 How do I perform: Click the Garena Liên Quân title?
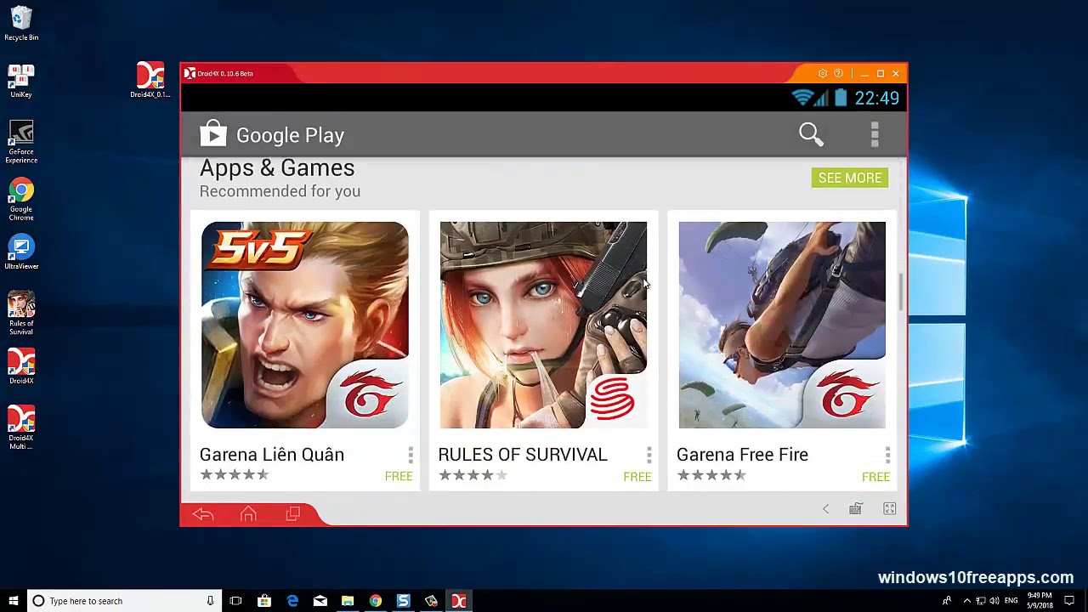click(272, 455)
